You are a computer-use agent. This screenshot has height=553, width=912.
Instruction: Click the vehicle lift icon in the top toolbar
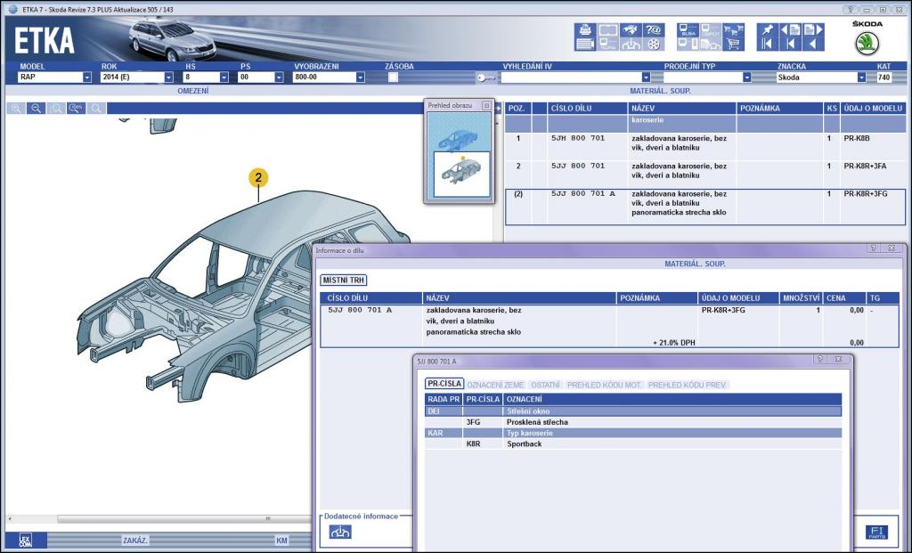[631, 45]
